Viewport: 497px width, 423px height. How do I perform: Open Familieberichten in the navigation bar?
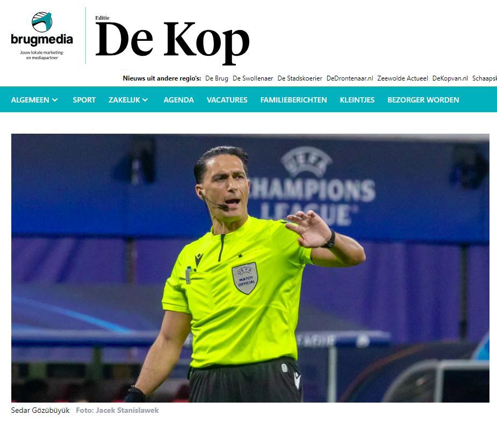click(x=293, y=100)
